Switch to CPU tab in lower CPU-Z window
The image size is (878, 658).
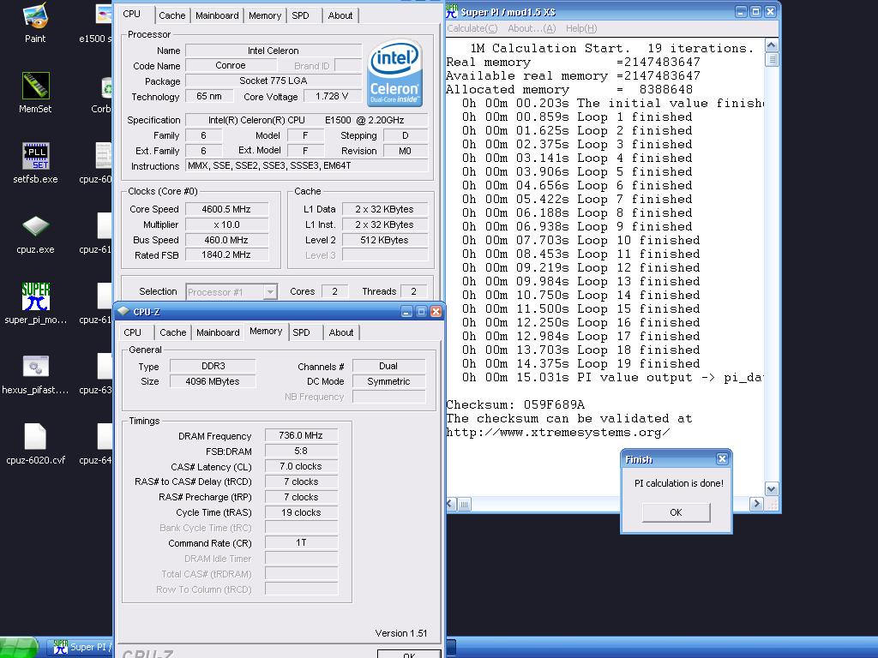coord(133,332)
